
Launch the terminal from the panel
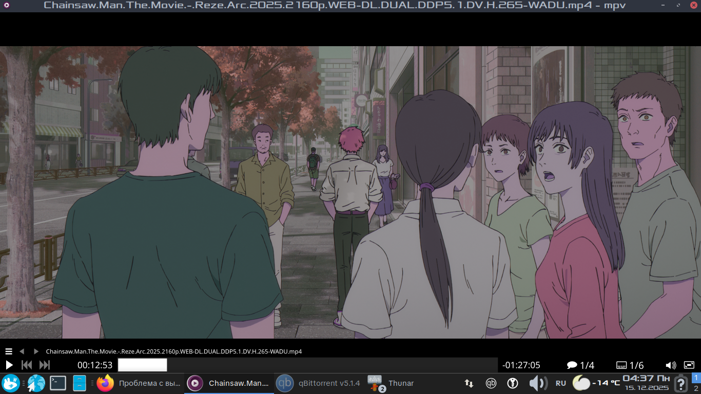click(x=58, y=383)
